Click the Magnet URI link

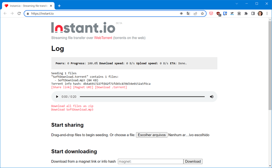click(83, 87)
